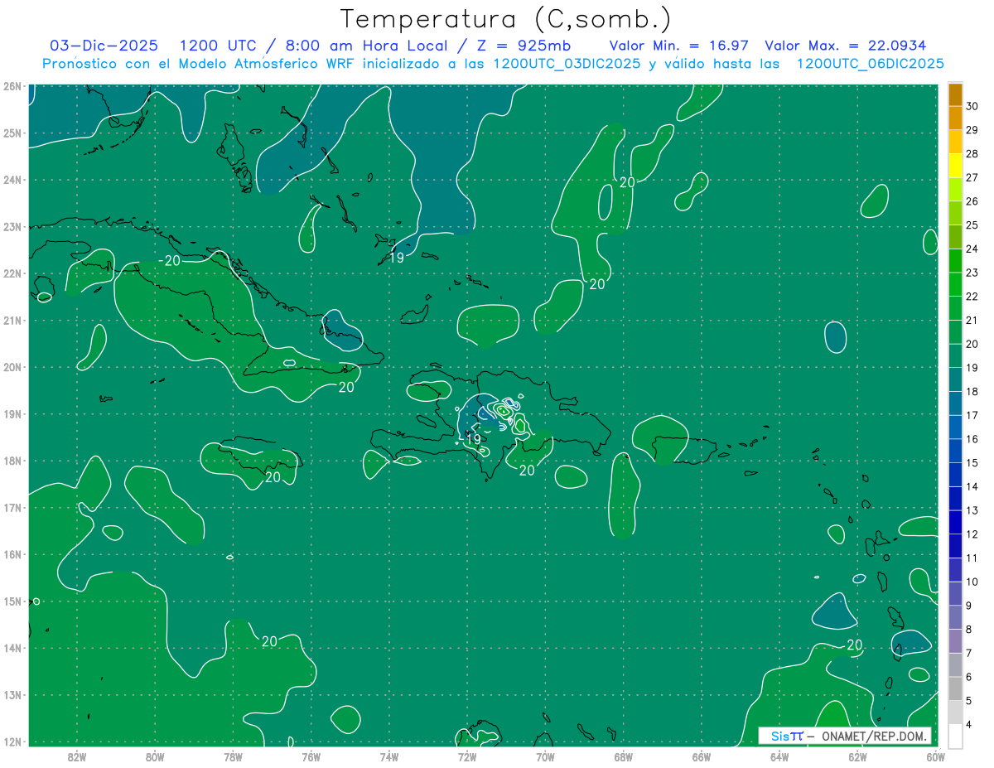Click the '19' contour label over Haiti
The height and width of the screenshot is (768, 994).
(x=474, y=440)
